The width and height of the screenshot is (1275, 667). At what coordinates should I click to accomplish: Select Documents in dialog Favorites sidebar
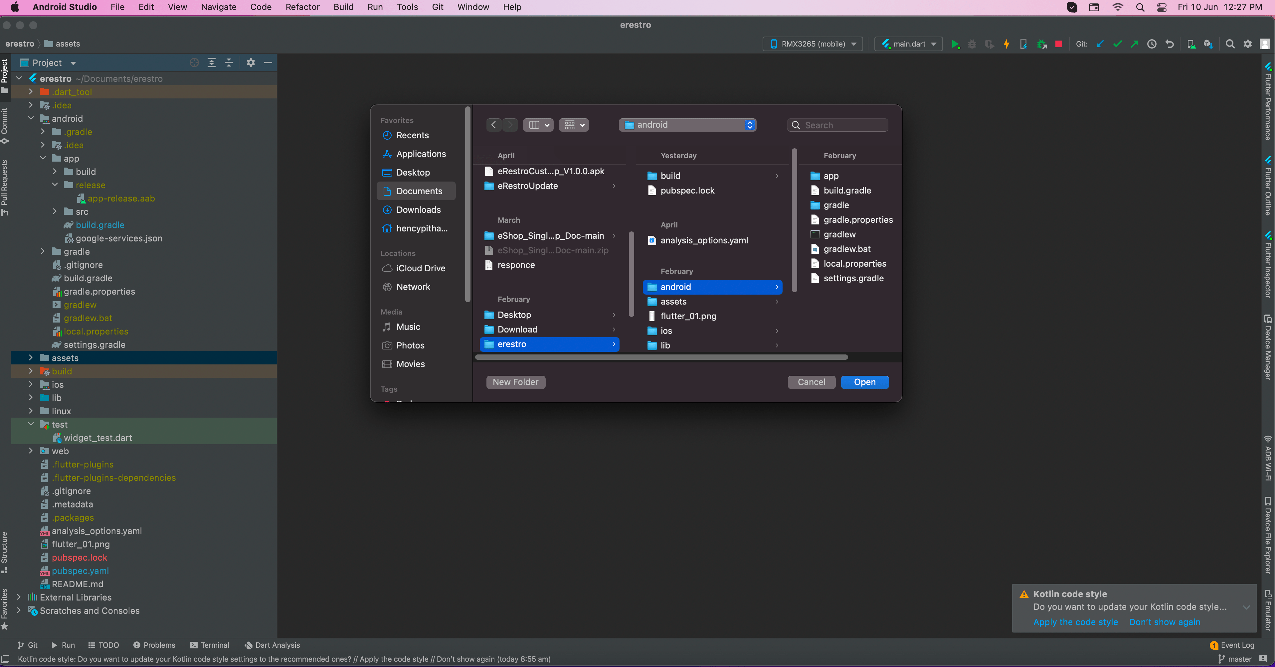pos(416,191)
